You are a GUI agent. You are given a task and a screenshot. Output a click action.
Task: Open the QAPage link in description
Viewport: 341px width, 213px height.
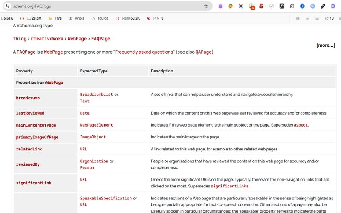[x=203, y=52]
